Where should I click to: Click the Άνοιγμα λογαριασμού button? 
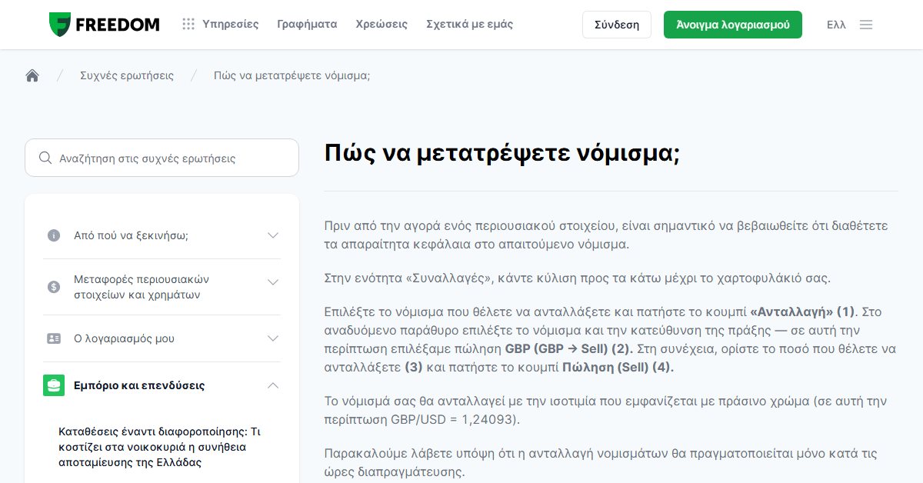click(733, 25)
